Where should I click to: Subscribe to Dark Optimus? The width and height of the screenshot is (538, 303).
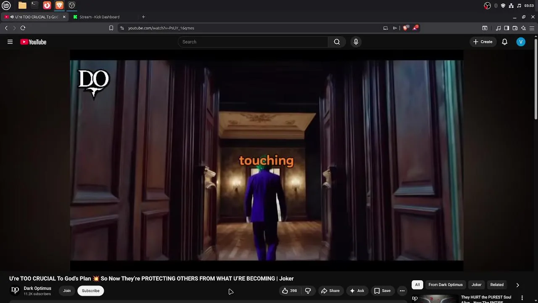(91, 291)
